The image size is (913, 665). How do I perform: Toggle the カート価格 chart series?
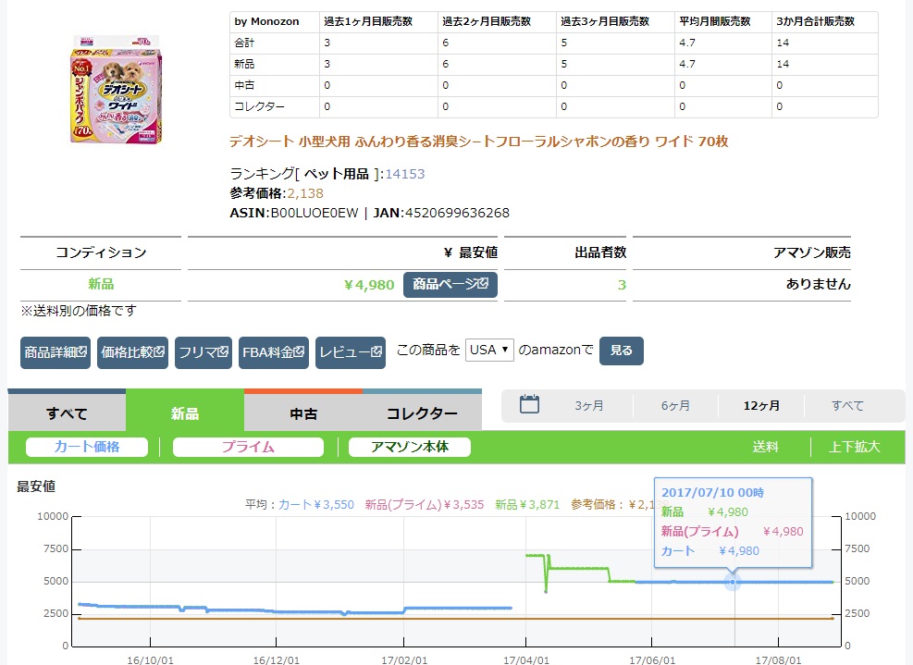coord(87,447)
